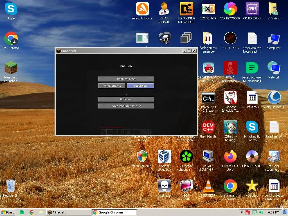This screenshot has height=216, width=288.
Task: Open the volume speaker tray icon
Action: [x=261, y=213]
